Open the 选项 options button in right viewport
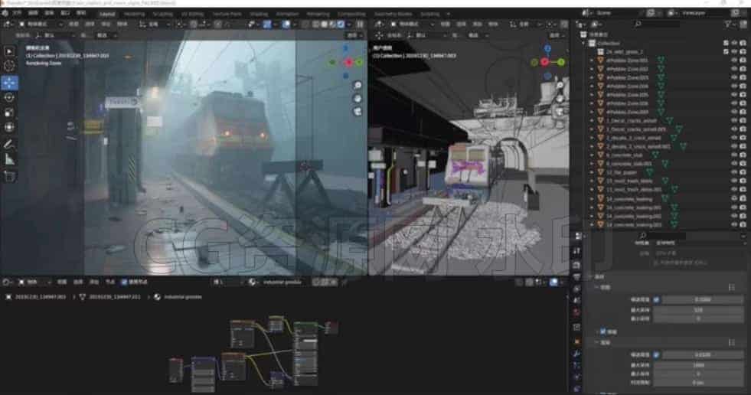 point(557,35)
